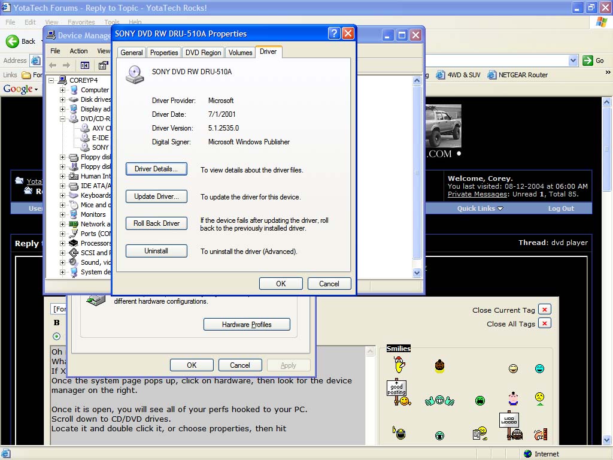Insert the cyan grinning smiley

[x=539, y=368]
